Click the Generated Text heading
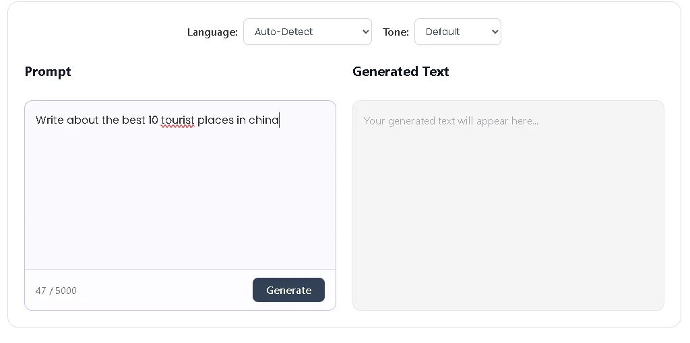Screen dimensions: 690x343 click(x=400, y=71)
